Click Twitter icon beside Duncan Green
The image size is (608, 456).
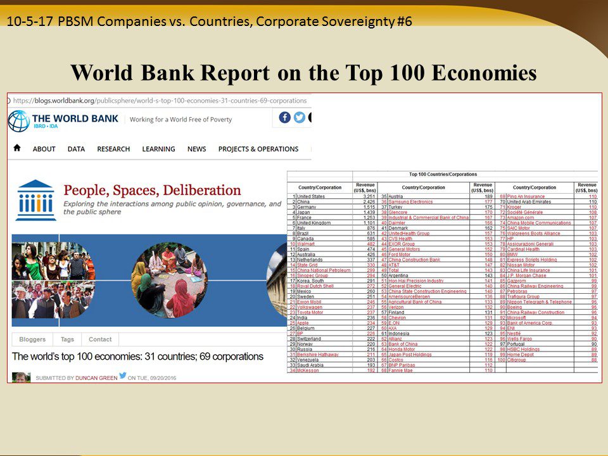(122, 376)
